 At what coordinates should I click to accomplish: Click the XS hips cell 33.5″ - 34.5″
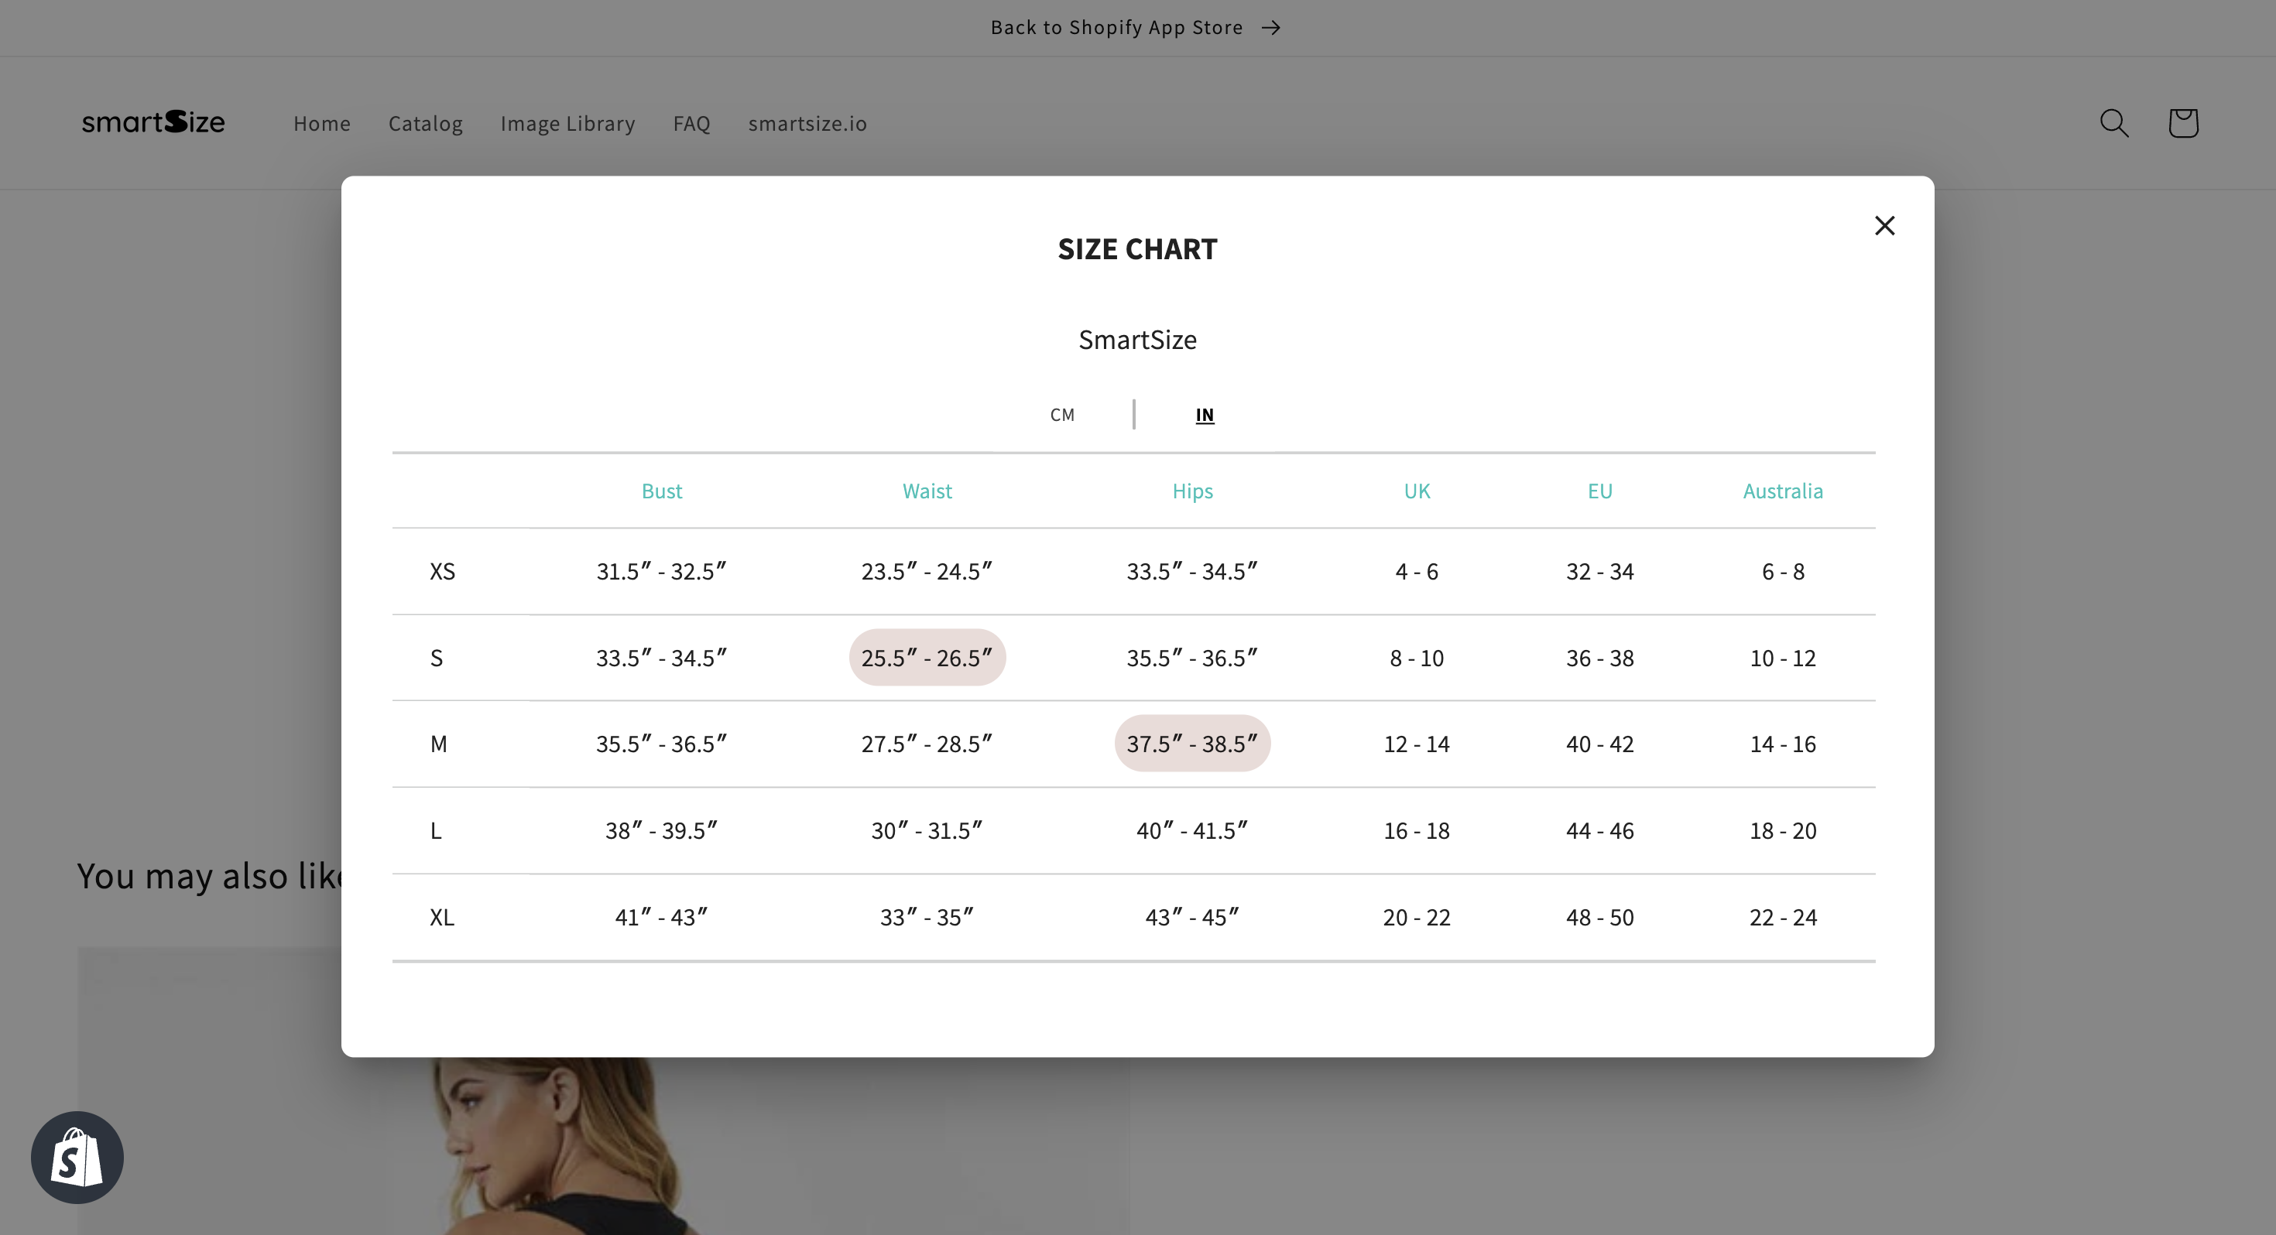pos(1192,572)
